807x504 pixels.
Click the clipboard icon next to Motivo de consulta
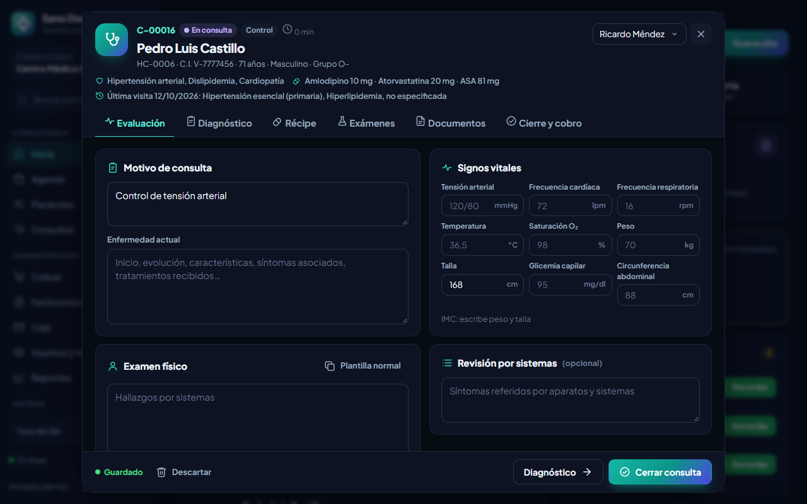coord(113,168)
